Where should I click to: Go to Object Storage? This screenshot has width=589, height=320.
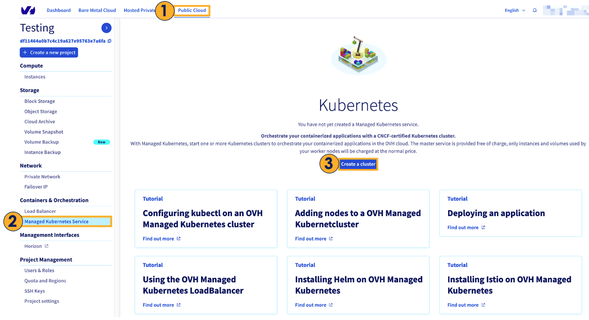40,112
